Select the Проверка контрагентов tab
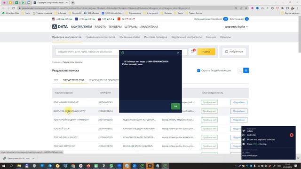Screen dimensions: 301x169 (67, 37)
